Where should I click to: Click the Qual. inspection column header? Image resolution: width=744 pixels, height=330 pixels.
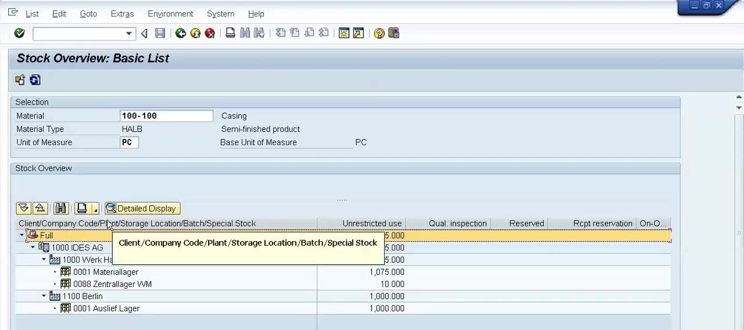[448, 223]
